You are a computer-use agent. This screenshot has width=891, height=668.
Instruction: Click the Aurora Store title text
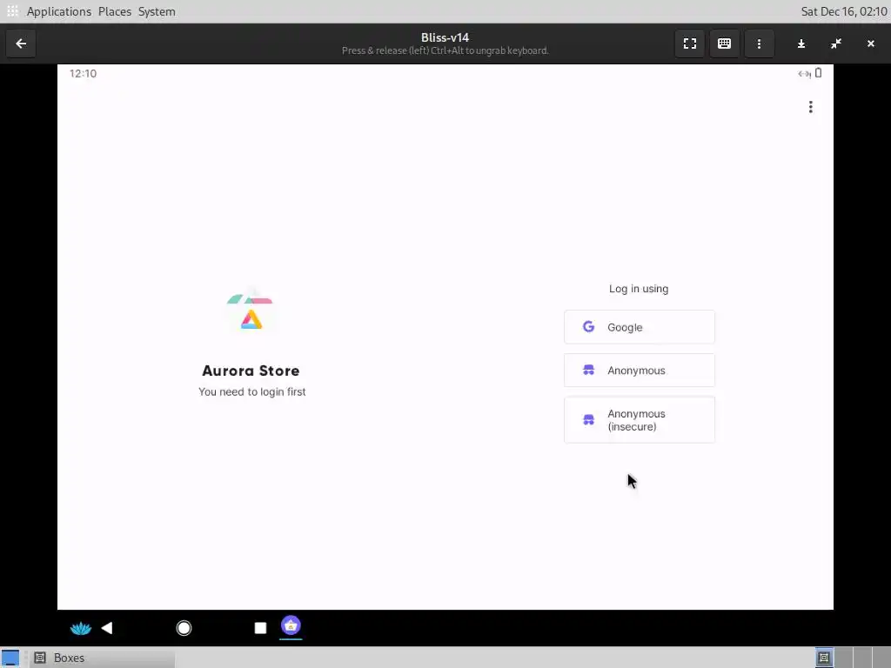(x=251, y=371)
